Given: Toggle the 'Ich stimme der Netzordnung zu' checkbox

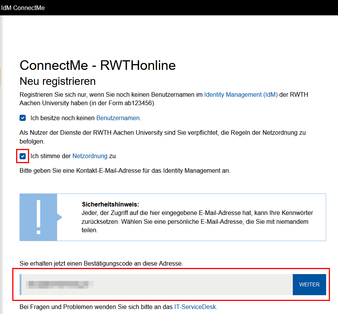Looking at the screenshot, I should click(x=22, y=156).
